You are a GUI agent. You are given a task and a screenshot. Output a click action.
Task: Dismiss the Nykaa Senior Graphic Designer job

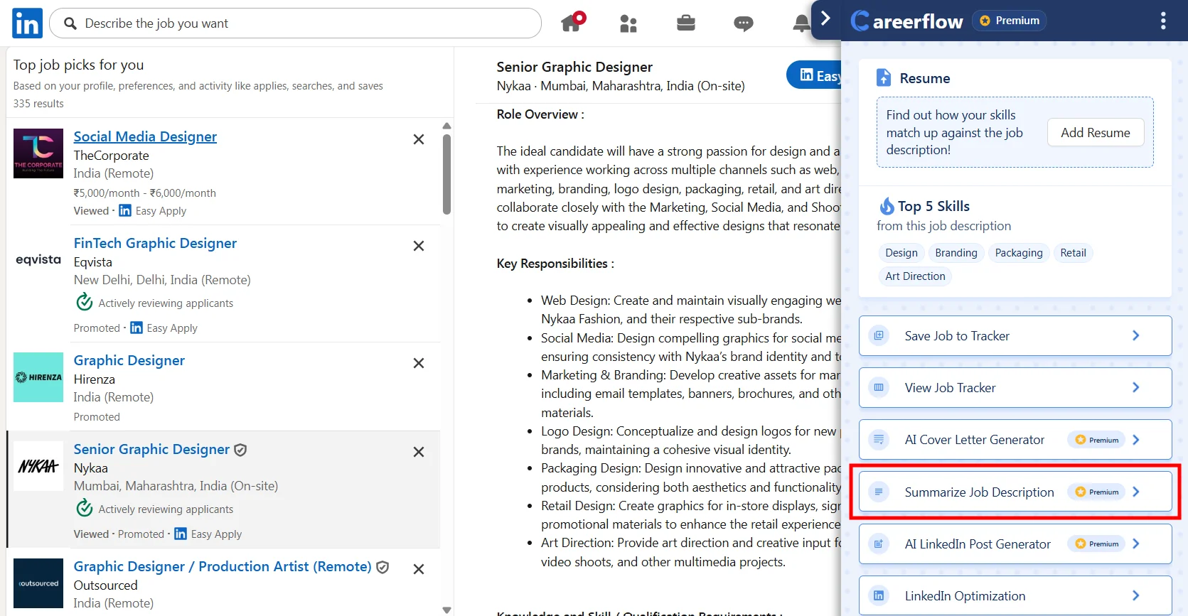(x=419, y=452)
